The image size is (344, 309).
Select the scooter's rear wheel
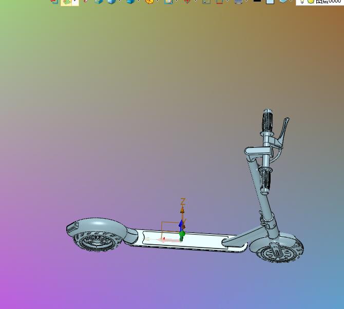click(x=96, y=242)
